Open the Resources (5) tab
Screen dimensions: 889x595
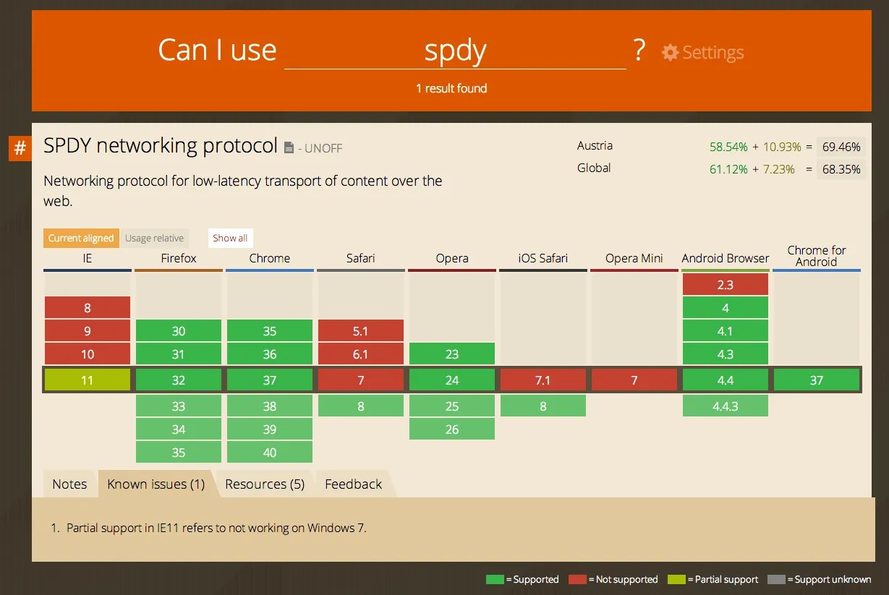click(265, 484)
